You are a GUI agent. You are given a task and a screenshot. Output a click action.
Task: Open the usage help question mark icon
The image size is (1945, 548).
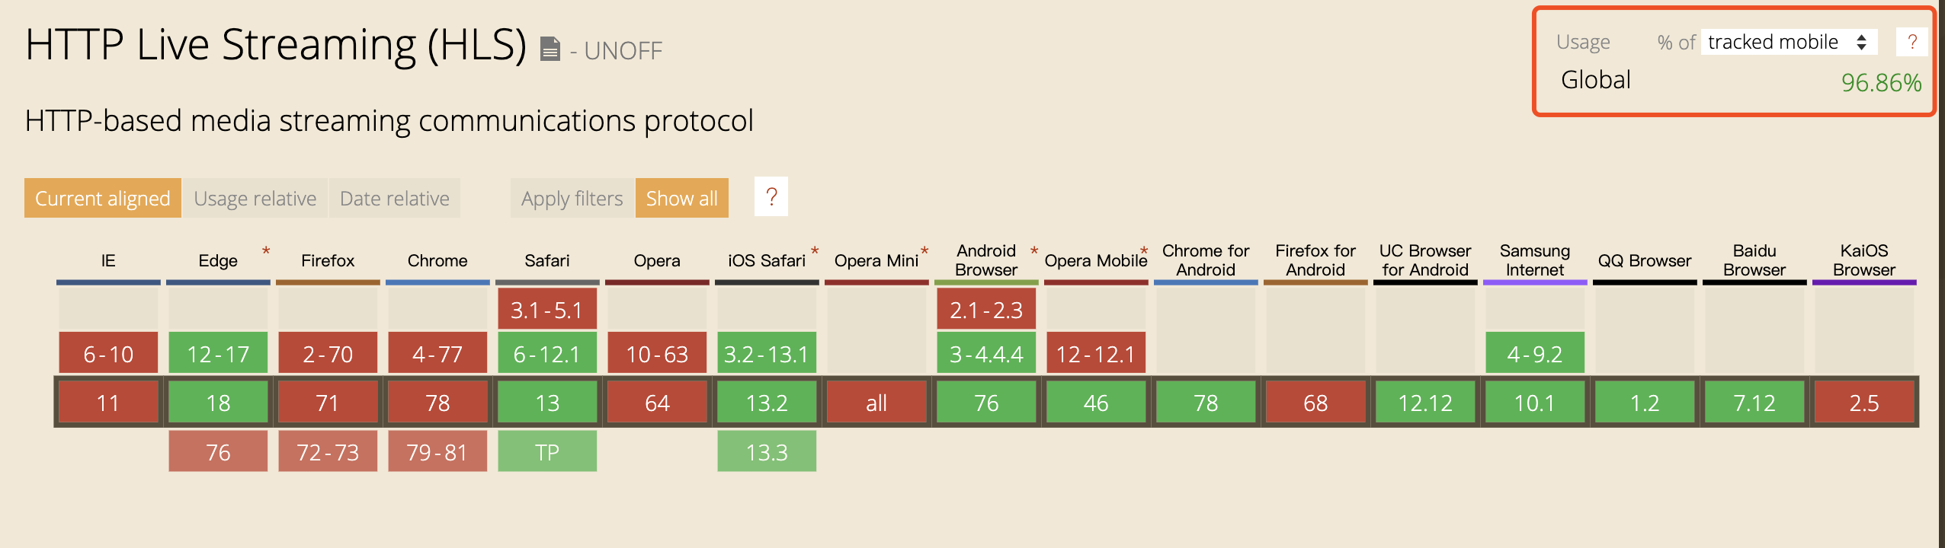click(x=1911, y=42)
